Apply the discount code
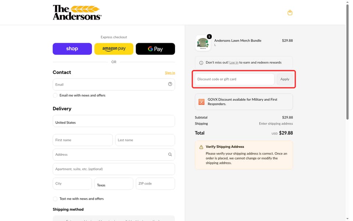Screen dimensions: 353x221 pos(285,79)
